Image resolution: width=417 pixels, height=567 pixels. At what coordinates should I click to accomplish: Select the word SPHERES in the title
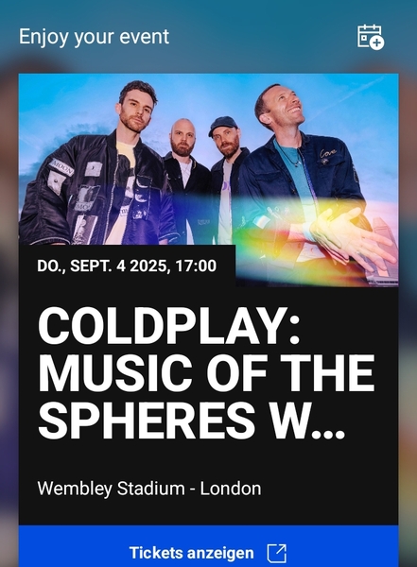pyautogui.click(x=147, y=420)
